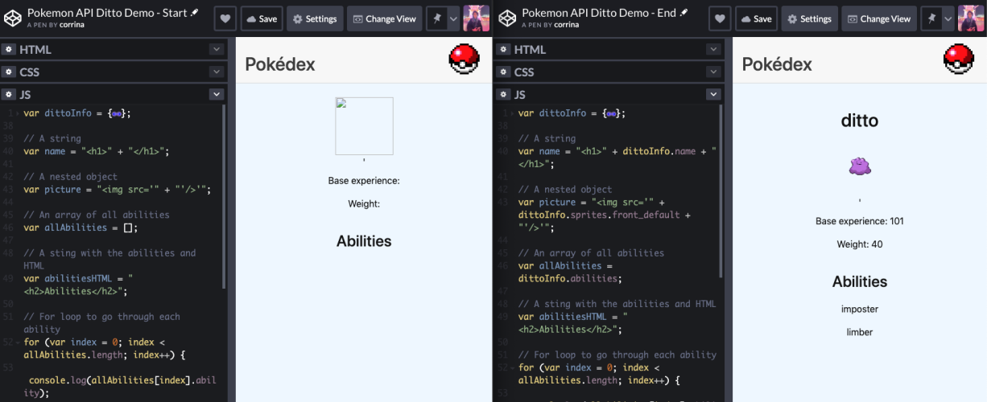Visit author corrina's profile from End pen

(x=566, y=25)
